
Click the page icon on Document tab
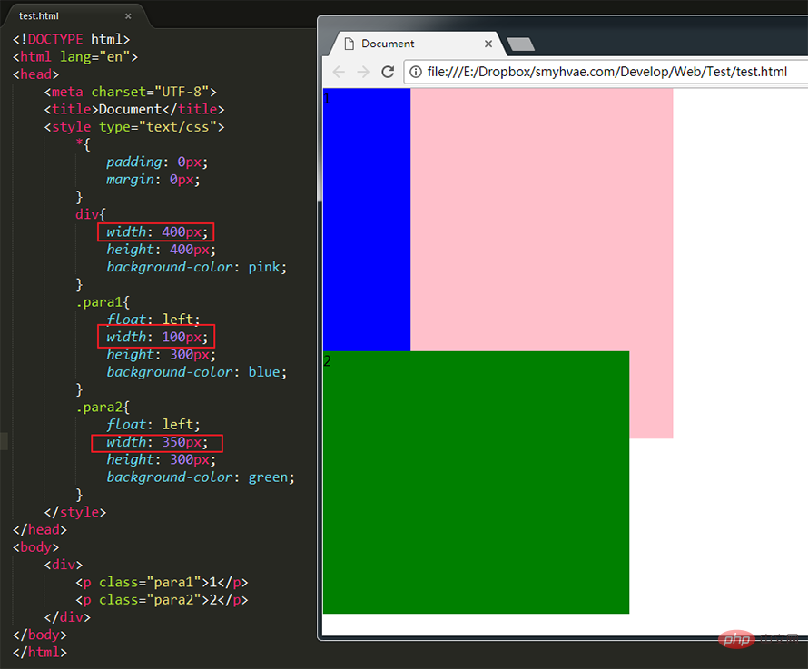(349, 44)
